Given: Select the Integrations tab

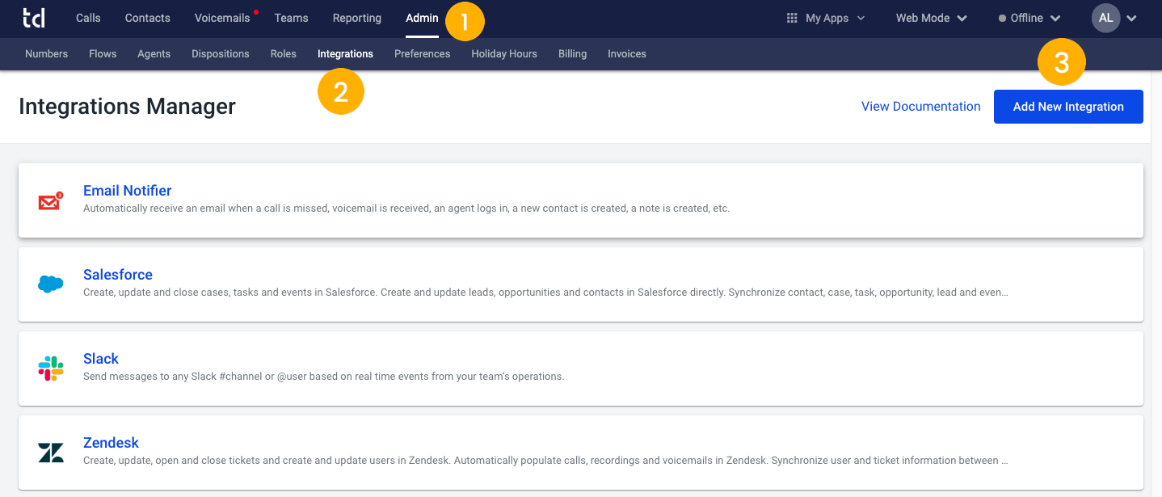Looking at the screenshot, I should tap(345, 54).
